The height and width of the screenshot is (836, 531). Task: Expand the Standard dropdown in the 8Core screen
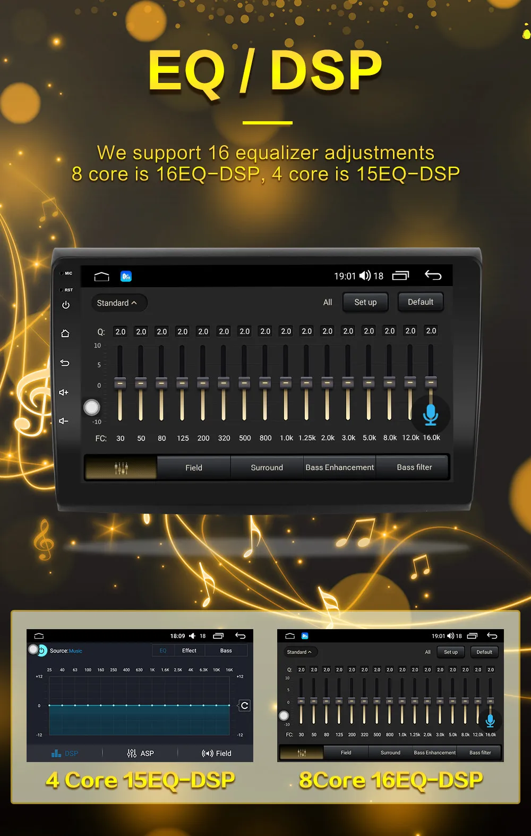[299, 652]
